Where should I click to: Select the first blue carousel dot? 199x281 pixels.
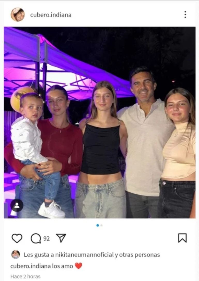[x=98, y=226]
